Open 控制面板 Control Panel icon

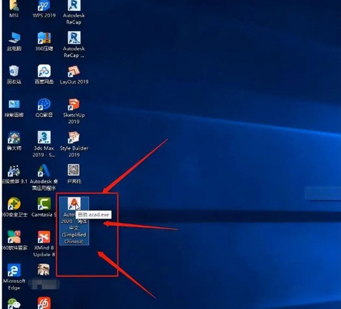click(14, 104)
